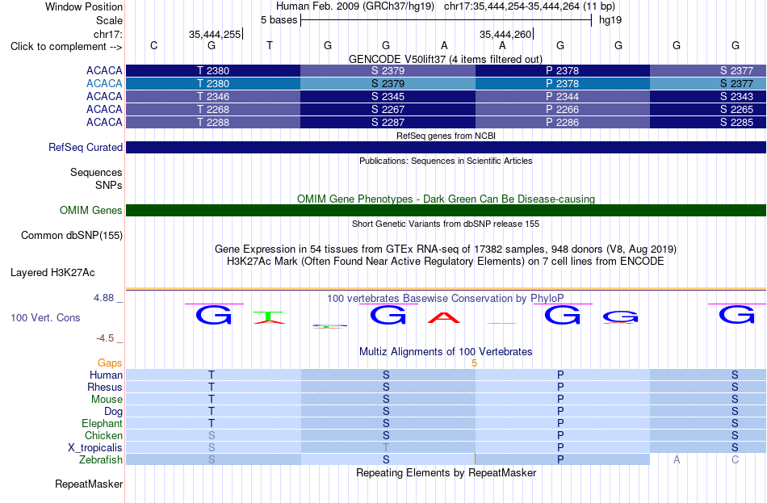Click the dark blue RefSeq Curated bar

point(446,147)
